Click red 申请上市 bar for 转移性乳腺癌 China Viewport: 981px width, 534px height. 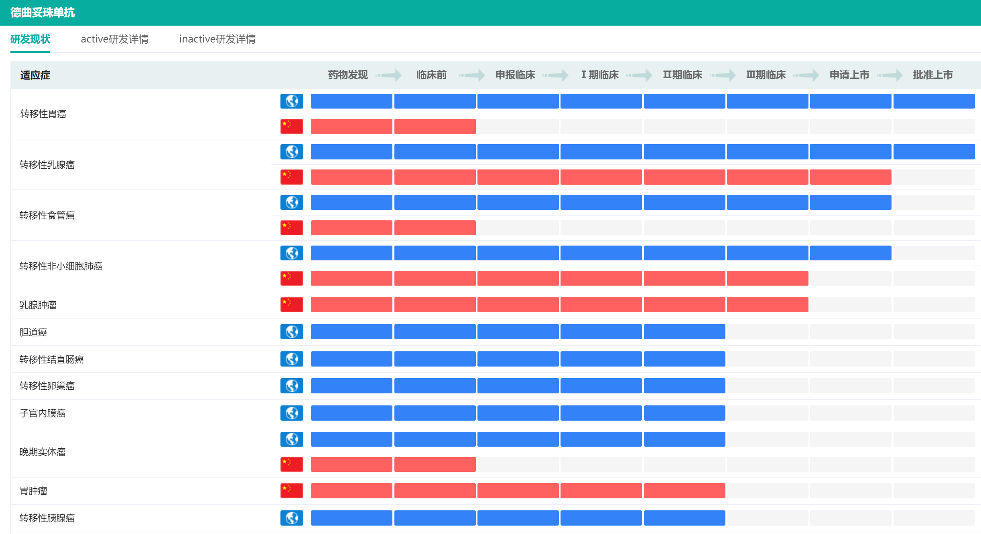pos(850,177)
